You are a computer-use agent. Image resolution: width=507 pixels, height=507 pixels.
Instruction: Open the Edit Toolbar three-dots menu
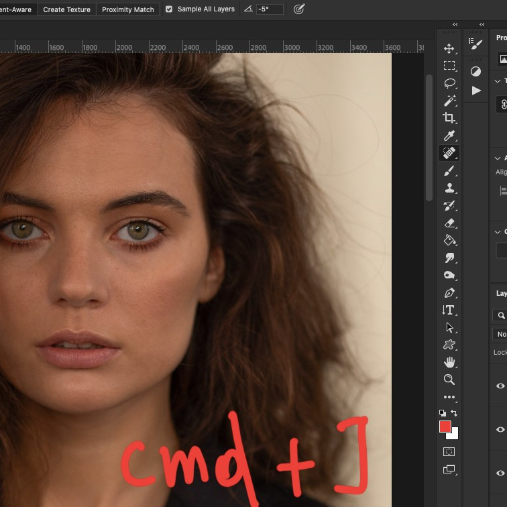[449, 397]
